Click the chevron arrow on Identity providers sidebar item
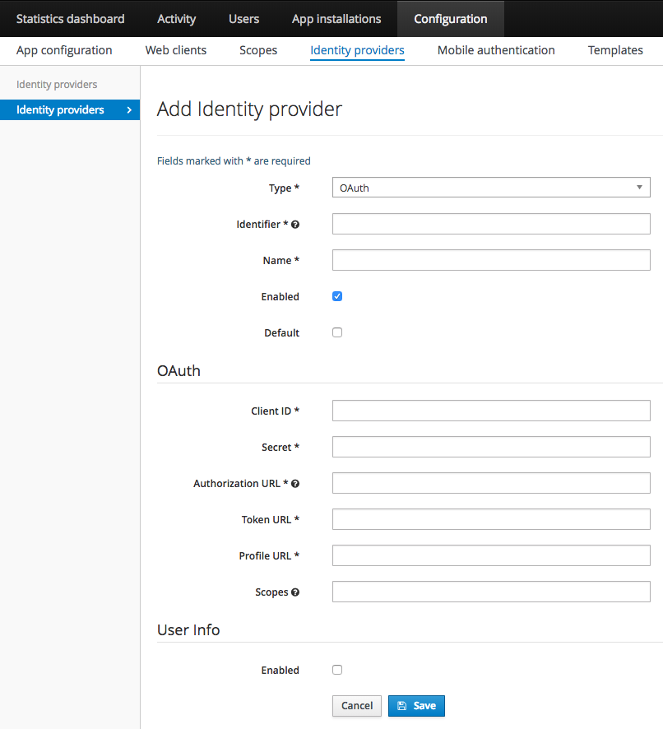The height and width of the screenshot is (729, 663). (x=129, y=109)
